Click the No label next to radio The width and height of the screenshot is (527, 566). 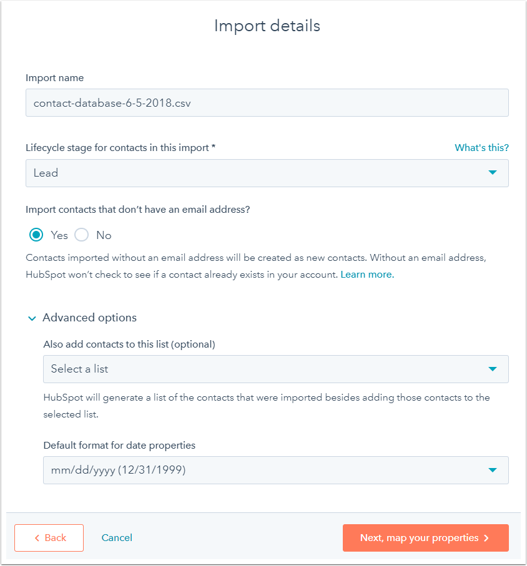pos(104,235)
